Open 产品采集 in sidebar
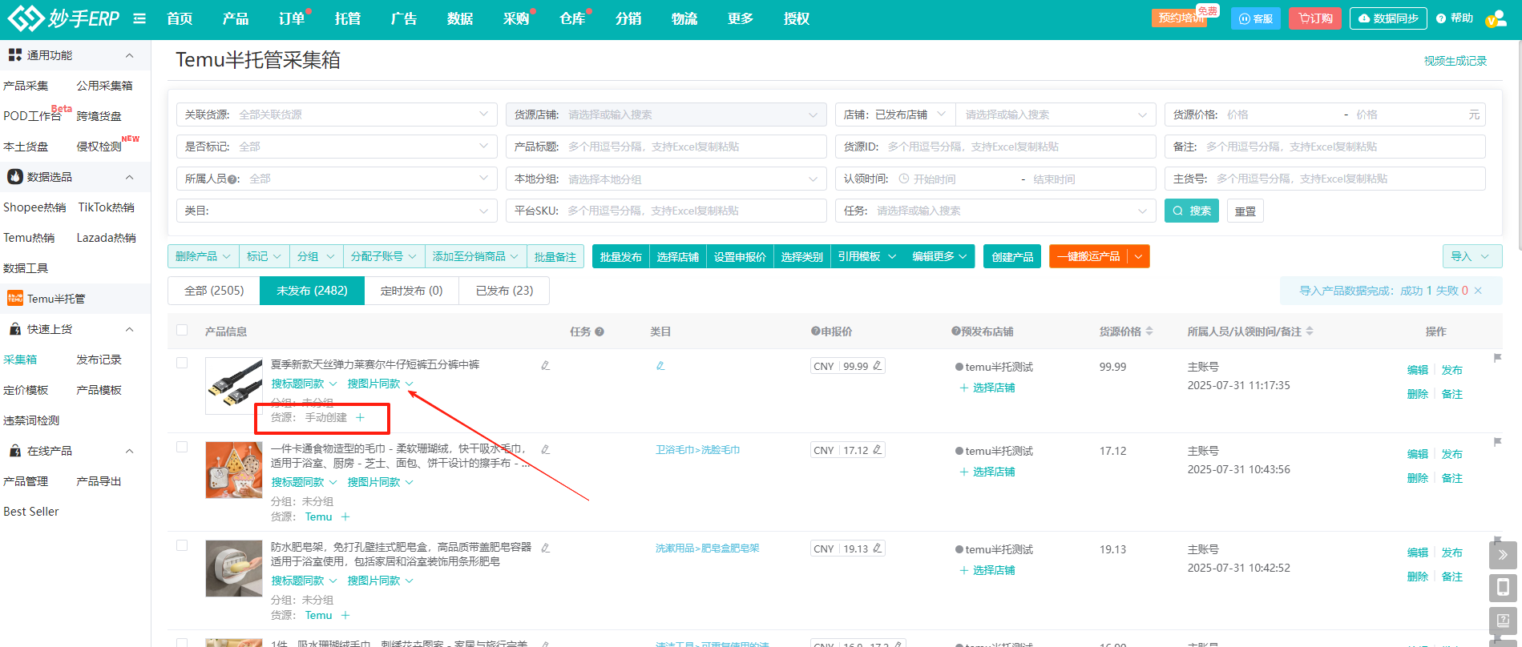This screenshot has width=1522, height=647. (x=26, y=86)
